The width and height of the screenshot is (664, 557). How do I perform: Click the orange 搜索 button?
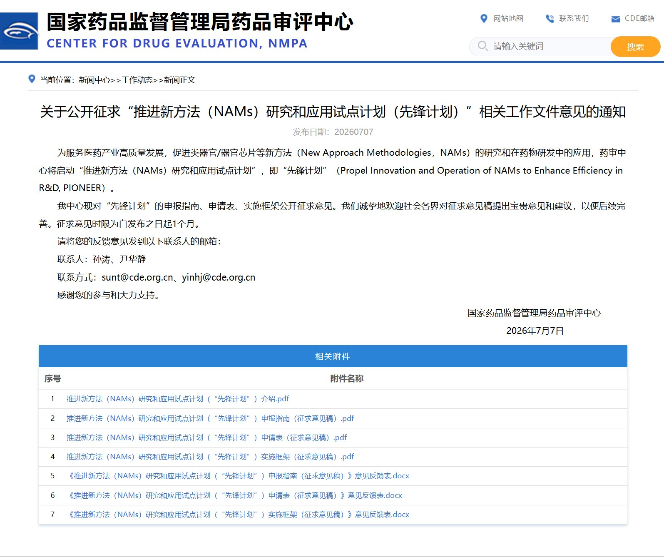tap(635, 47)
